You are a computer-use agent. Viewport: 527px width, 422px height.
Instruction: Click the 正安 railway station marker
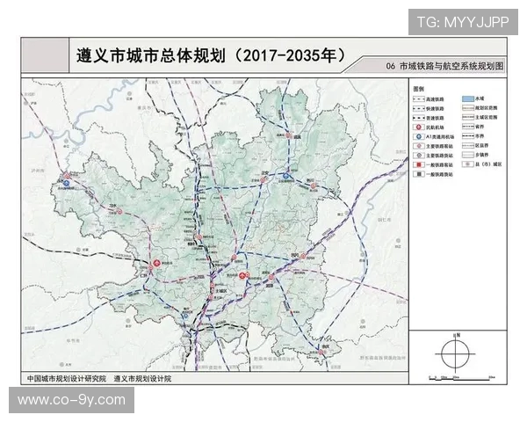click(x=263, y=179)
